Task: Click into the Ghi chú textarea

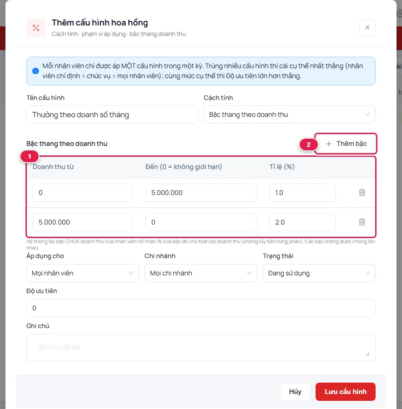Action: tap(201, 348)
